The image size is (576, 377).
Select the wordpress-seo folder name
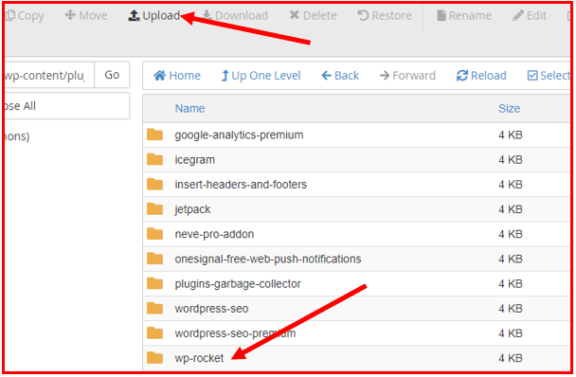(x=211, y=309)
